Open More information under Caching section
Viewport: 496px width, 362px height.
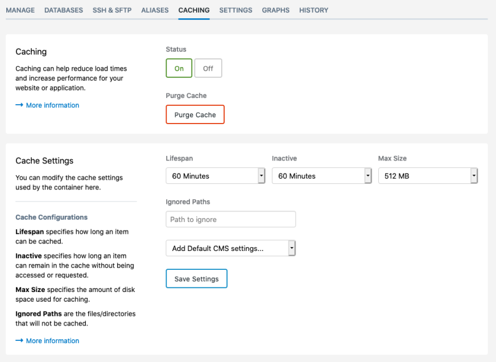52,105
